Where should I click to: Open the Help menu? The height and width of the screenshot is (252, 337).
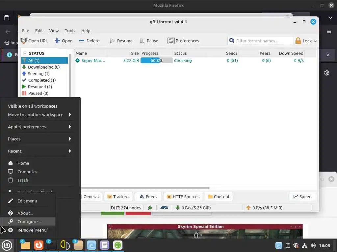point(86,31)
